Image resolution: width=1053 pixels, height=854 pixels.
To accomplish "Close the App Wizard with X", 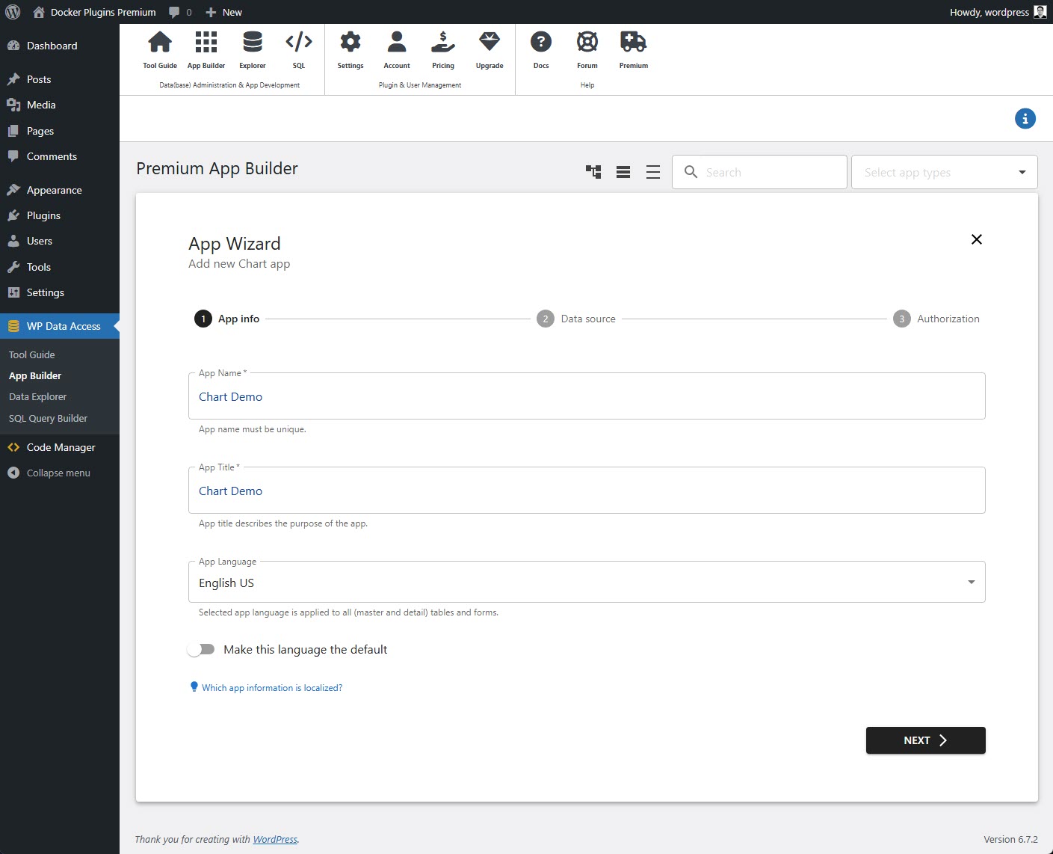I will 977,239.
